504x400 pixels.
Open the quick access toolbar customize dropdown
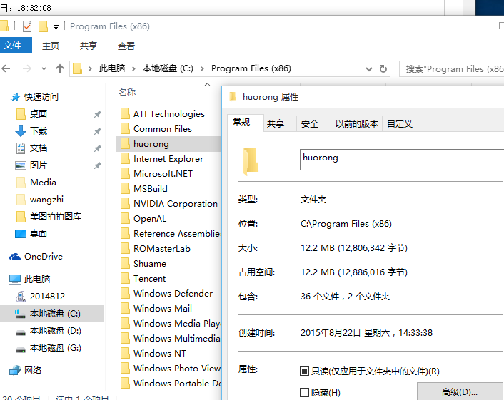56,27
